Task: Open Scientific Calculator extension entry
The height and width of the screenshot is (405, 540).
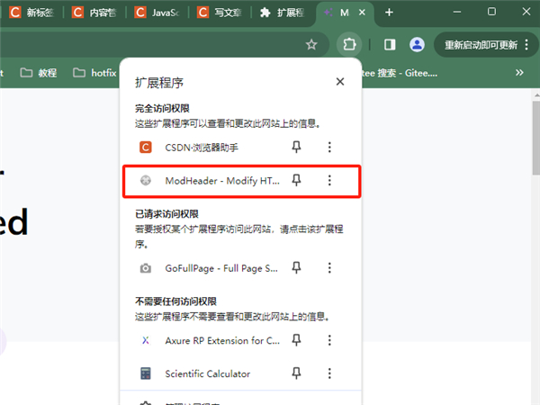Action: click(207, 373)
